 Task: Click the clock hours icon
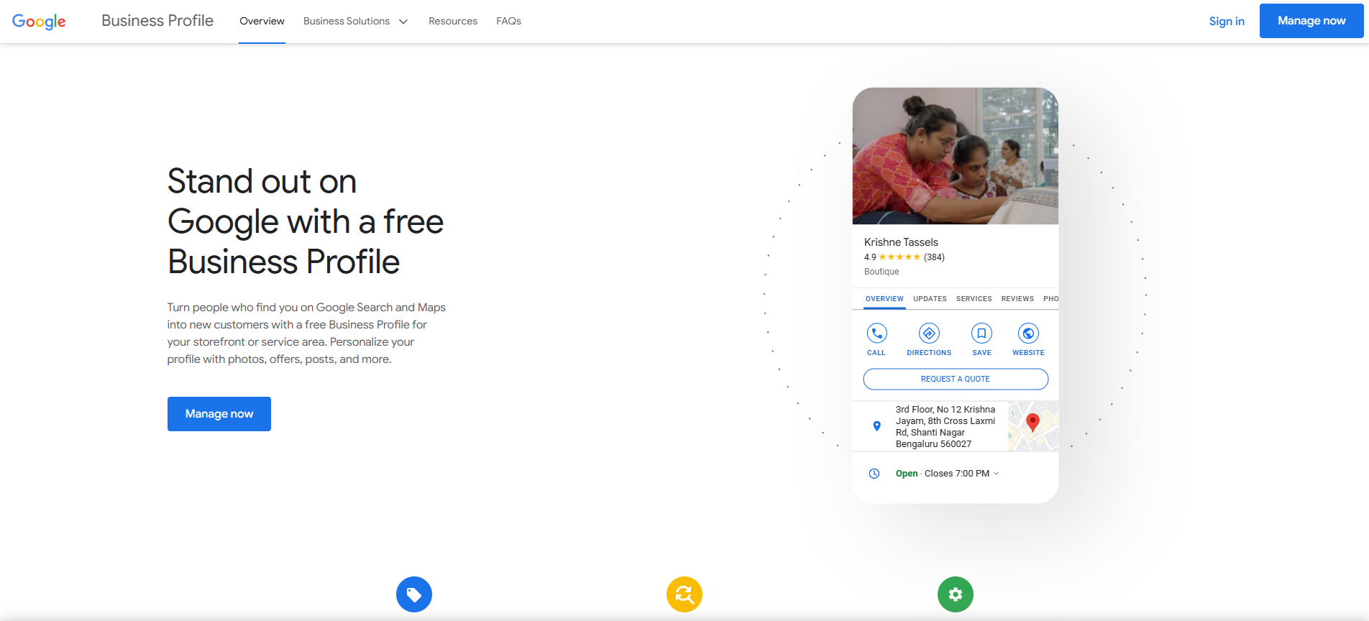(874, 474)
